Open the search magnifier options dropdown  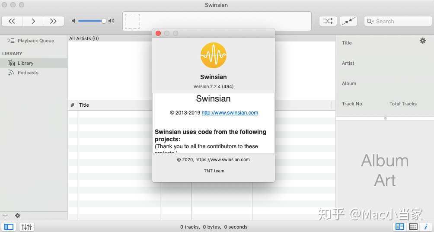click(x=370, y=21)
